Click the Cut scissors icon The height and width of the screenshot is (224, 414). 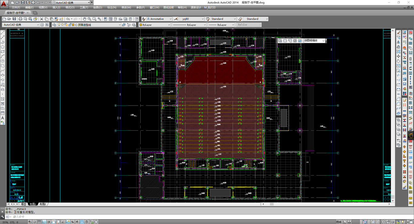tap(42, 19)
